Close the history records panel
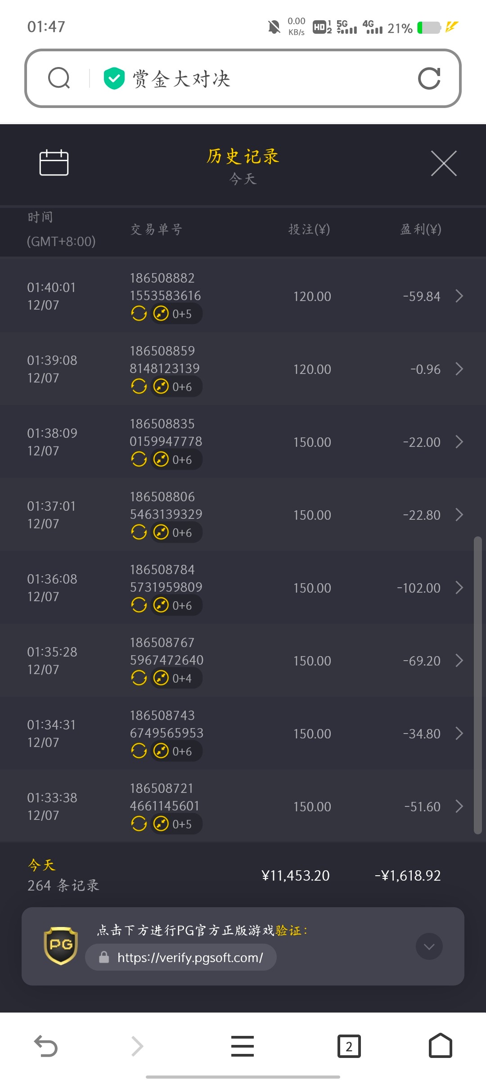 point(443,163)
